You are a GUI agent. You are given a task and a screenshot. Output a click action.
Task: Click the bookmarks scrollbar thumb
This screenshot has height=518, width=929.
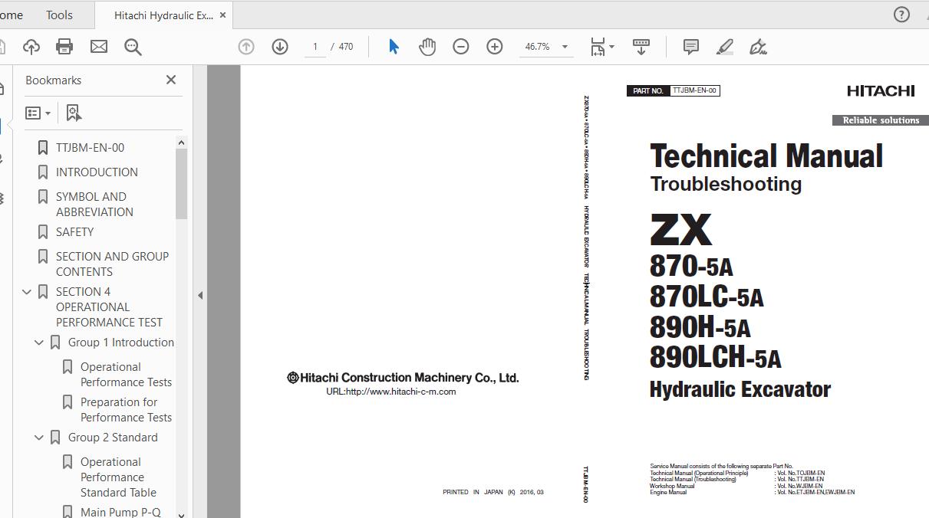click(181, 184)
